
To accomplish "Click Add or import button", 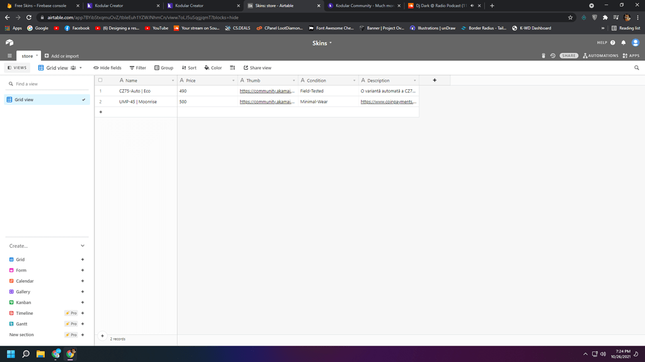I will click(62, 56).
